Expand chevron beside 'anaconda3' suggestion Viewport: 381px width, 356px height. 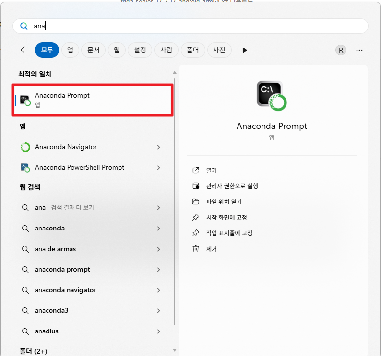(158, 311)
